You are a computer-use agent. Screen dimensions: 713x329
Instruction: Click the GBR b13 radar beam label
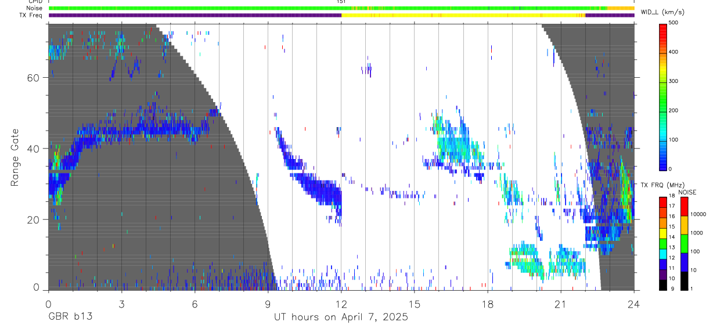(x=70, y=317)
